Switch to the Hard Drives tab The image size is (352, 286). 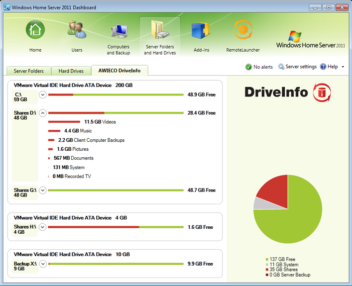coord(71,71)
